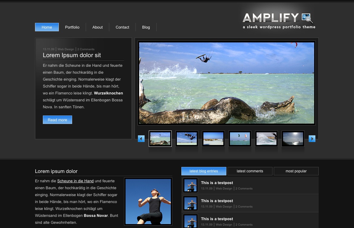Open the third This is a testpost entry

click(217, 219)
